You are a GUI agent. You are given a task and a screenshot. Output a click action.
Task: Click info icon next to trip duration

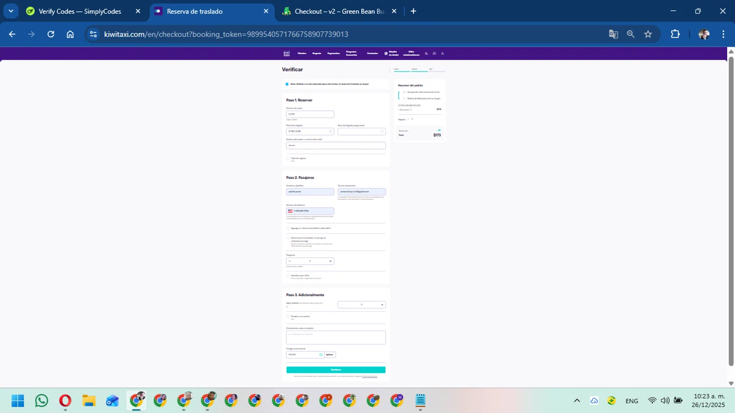(411, 110)
